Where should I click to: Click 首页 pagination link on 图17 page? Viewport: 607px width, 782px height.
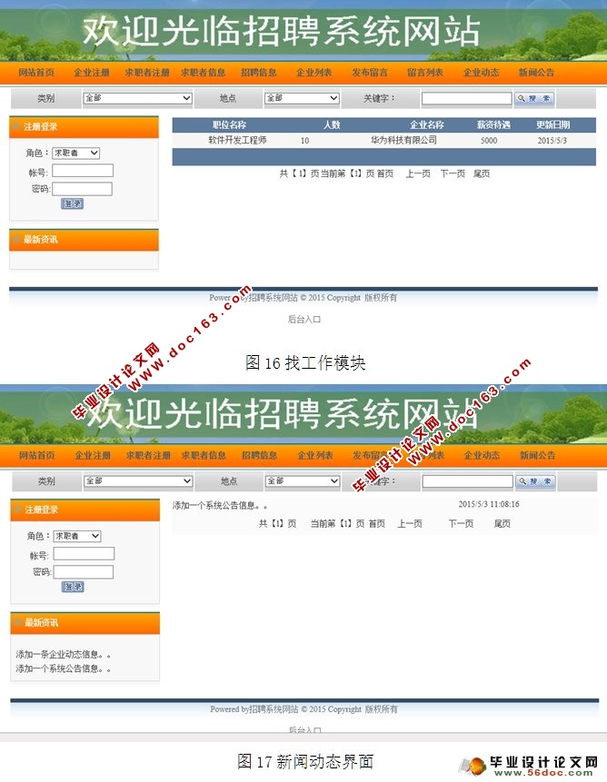point(377,524)
